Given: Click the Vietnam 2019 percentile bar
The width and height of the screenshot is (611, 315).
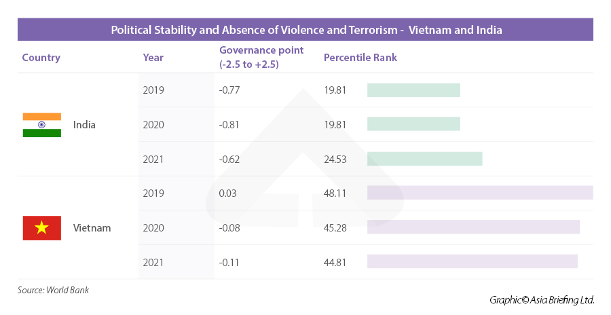Looking at the screenshot, I should (479, 193).
